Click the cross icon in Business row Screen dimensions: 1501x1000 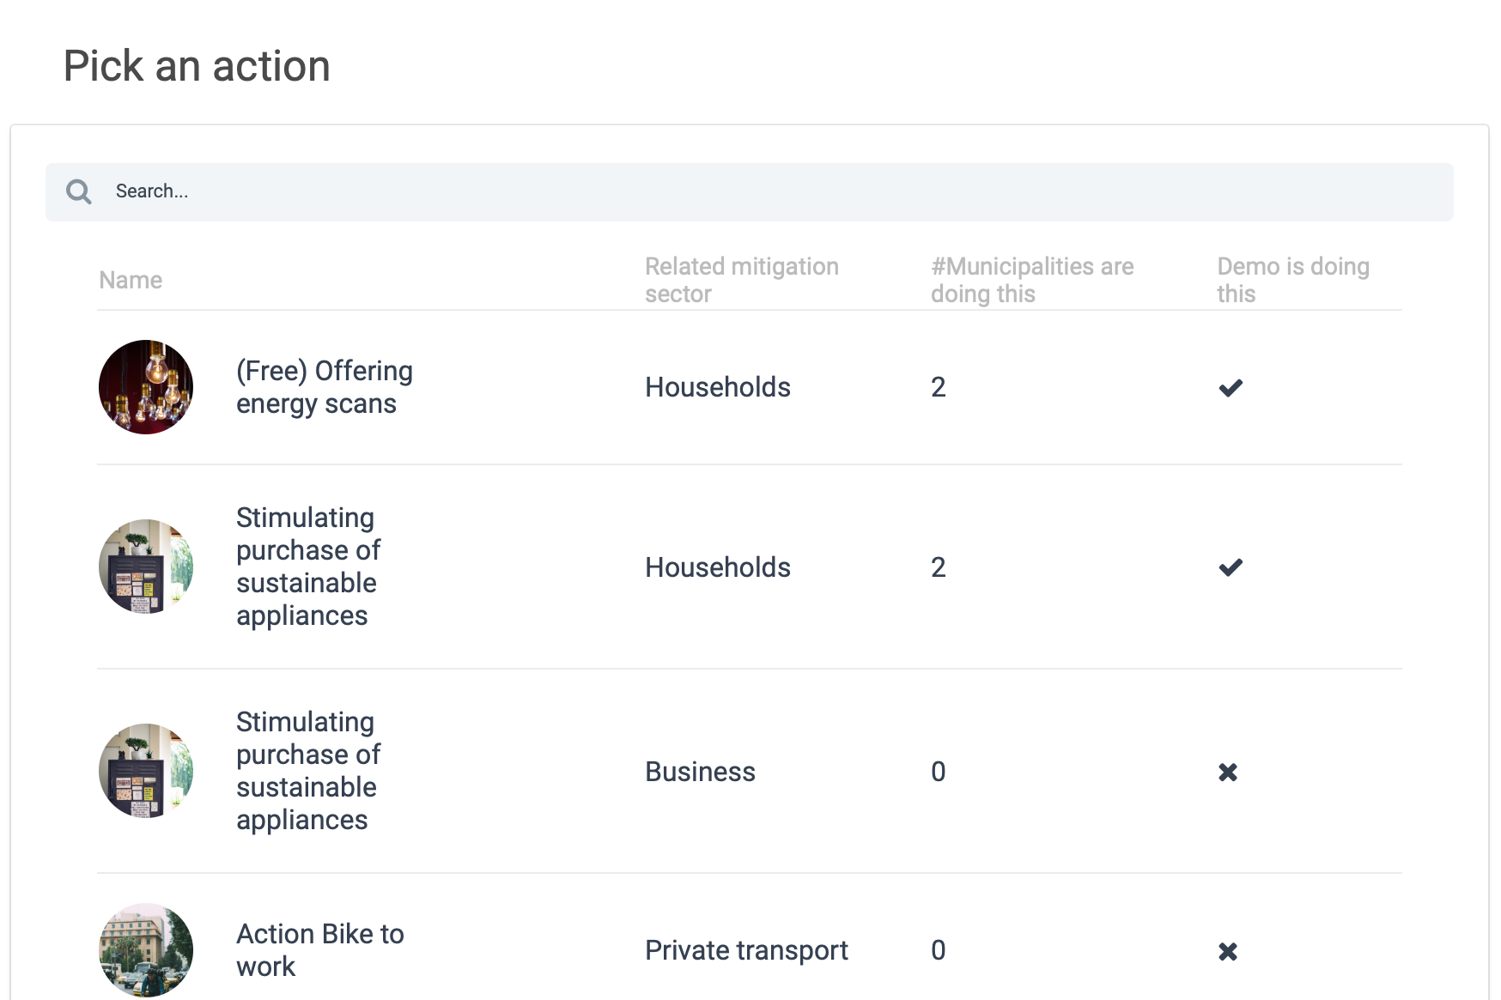click(x=1228, y=773)
